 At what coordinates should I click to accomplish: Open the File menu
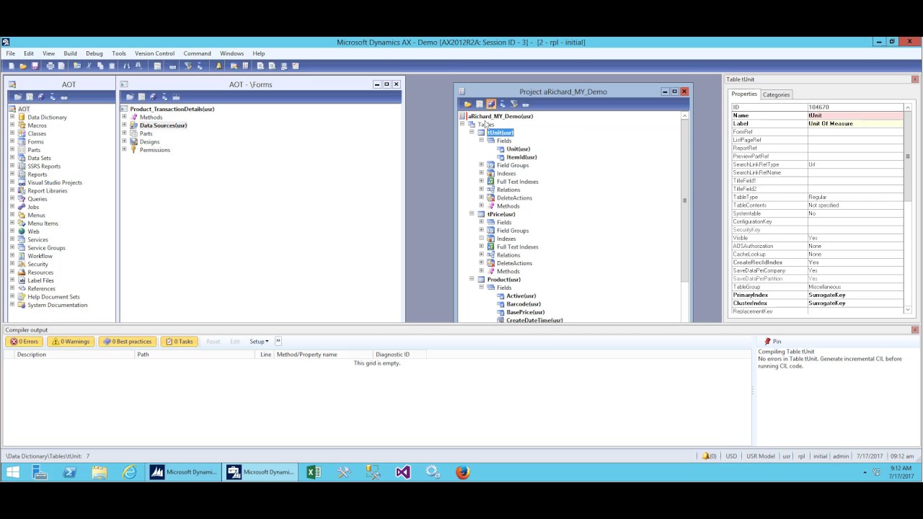tap(11, 53)
